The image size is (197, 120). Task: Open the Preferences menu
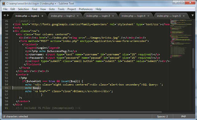point(86,9)
